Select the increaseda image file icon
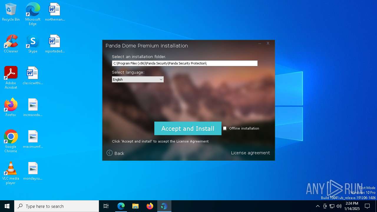 pyautogui.click(x=33, y=108)
